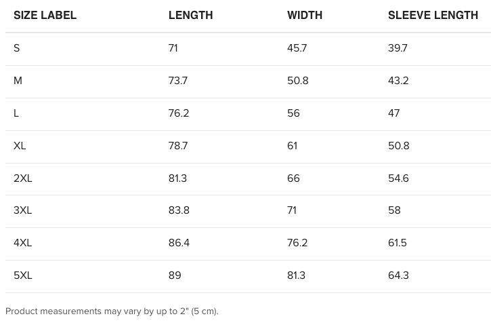Select the S size label cell
The image size is (491, 325).
click(x=17, y=48)
